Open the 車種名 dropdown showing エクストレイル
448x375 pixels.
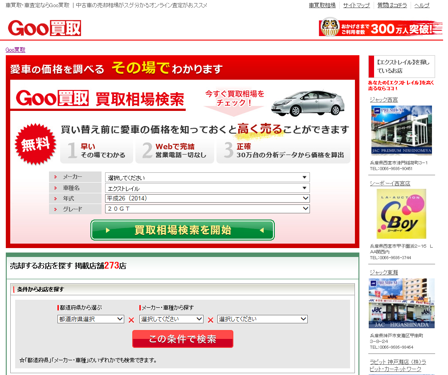(208, 188)
